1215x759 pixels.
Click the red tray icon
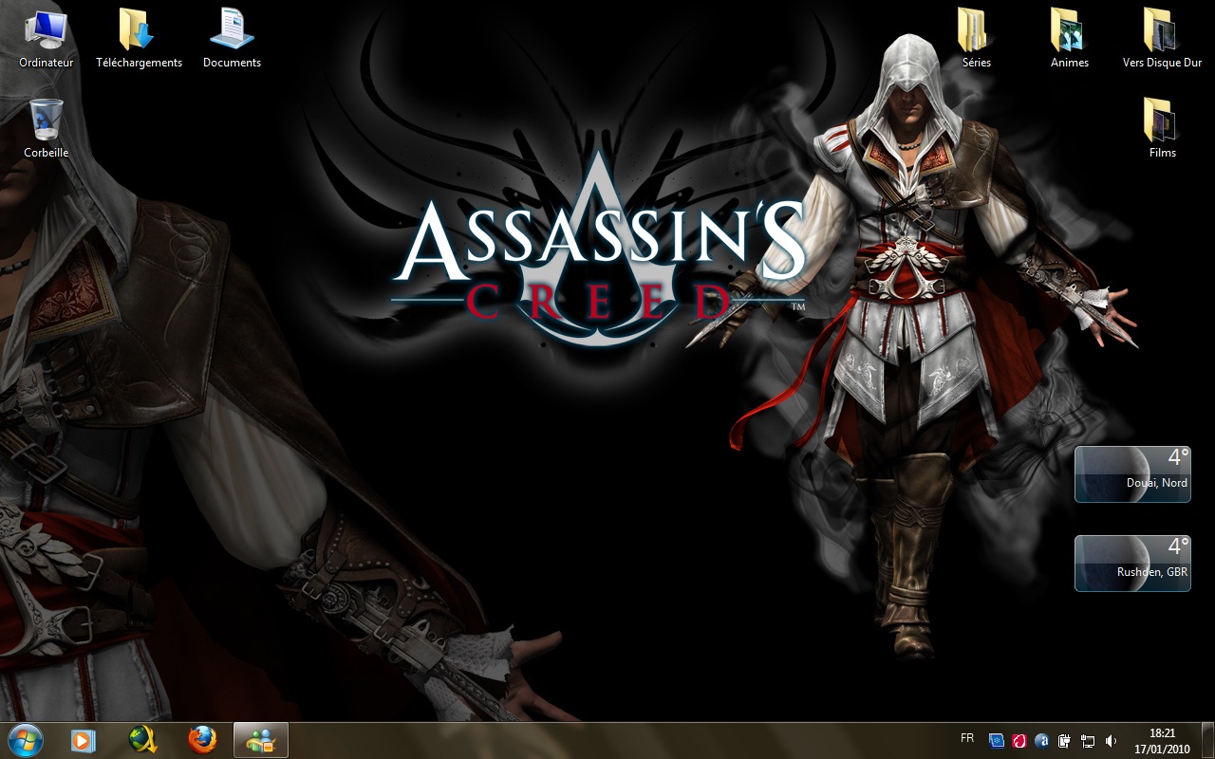pos(1019,740)
